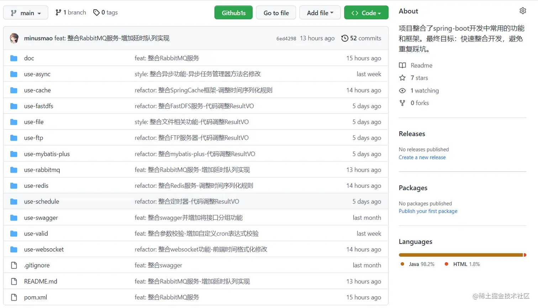Open the minusmao author link
Screen dimensions: 538x308
tap(38, 38)
